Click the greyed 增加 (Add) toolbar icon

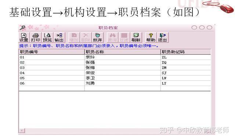[74, 37]
